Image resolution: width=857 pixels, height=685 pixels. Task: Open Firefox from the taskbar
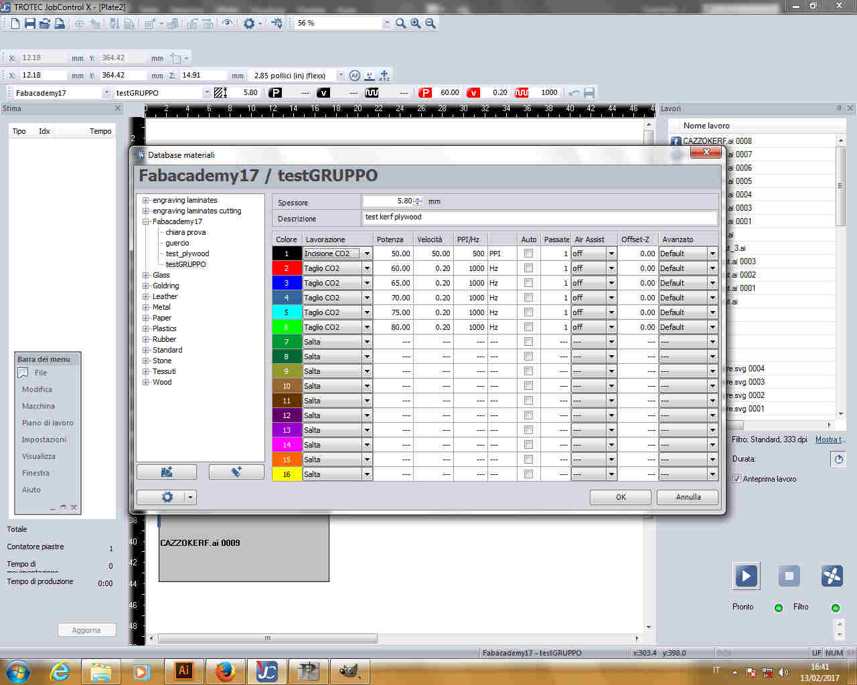click(225, 671)
